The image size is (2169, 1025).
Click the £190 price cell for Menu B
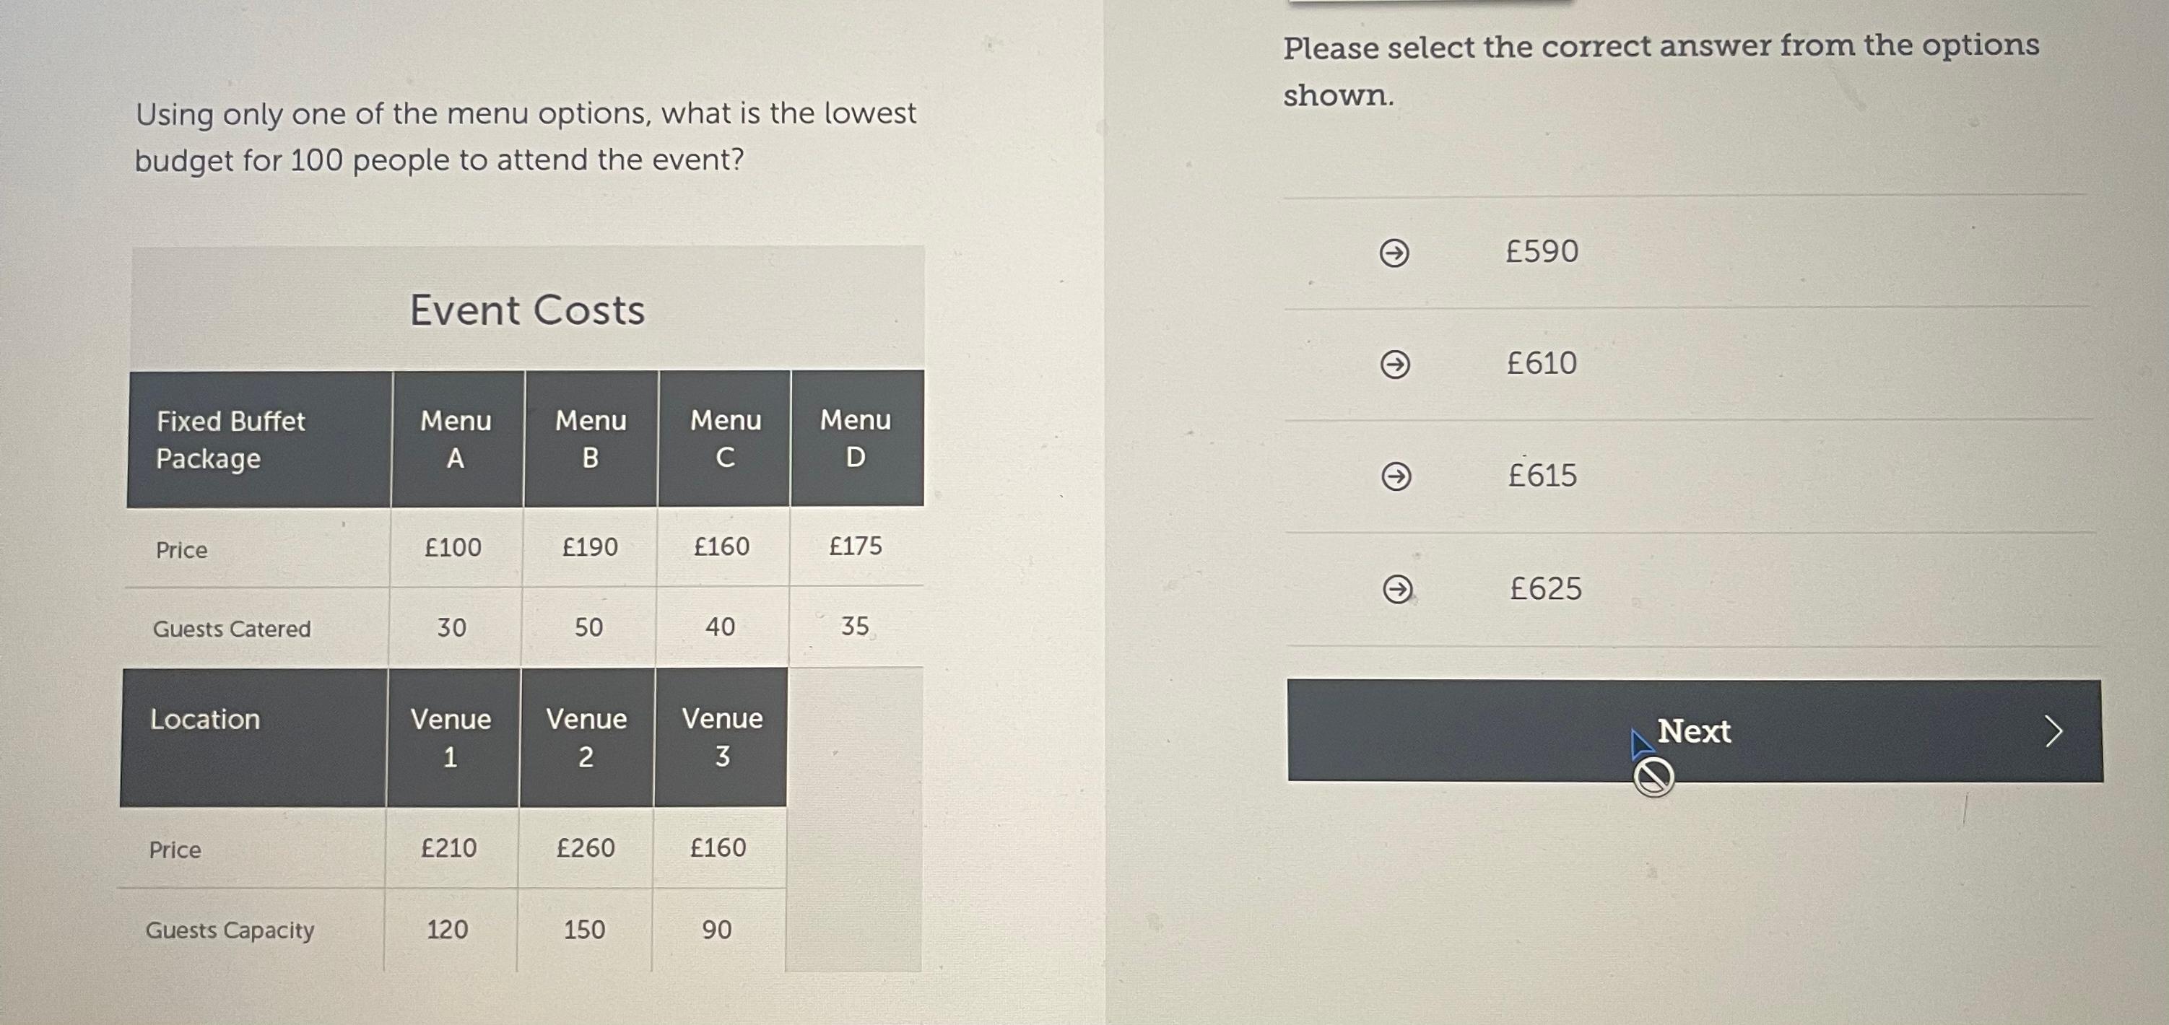[589, 547]
